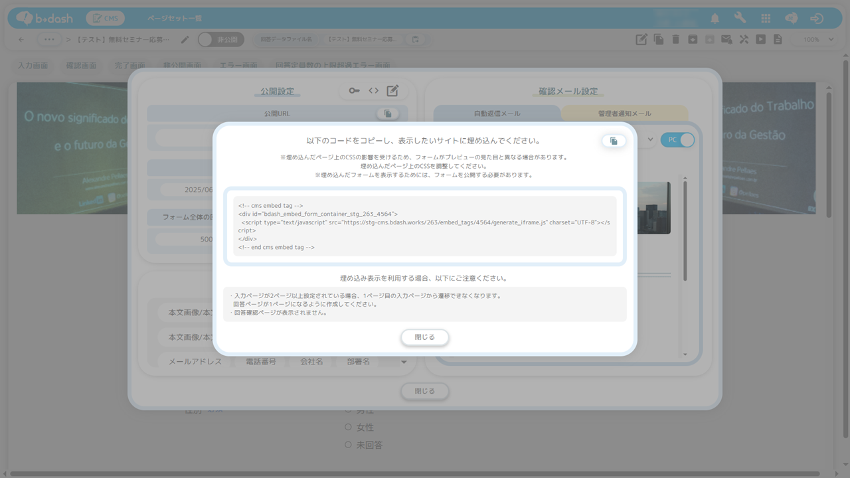Click the テスト 無料セミナー data file name field

(x=363, y=40)
